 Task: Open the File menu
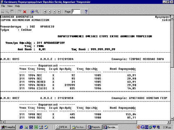tap(3, 6)
